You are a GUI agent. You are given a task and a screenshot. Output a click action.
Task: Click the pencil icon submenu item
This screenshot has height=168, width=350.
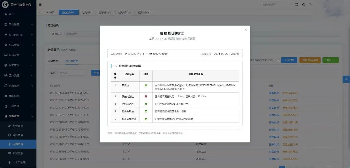[9, 126]
